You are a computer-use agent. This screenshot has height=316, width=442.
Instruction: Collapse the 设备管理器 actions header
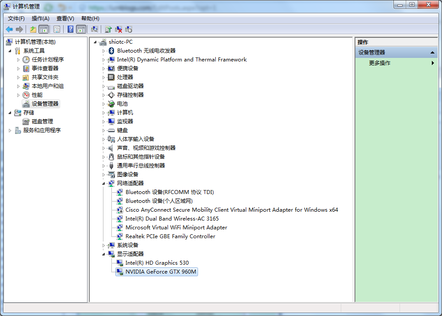tap(432, 53)
